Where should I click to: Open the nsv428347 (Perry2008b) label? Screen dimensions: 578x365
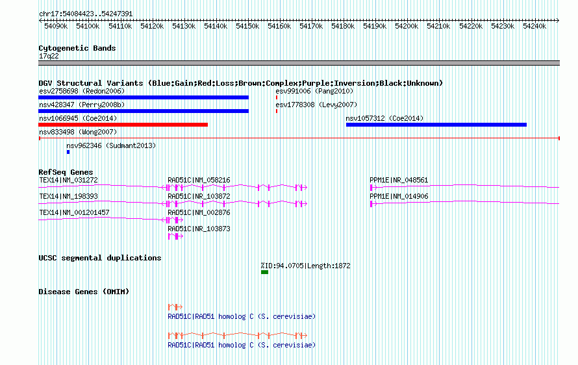[x=82, y=105]
